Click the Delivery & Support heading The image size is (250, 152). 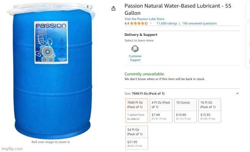click(141, 35)
